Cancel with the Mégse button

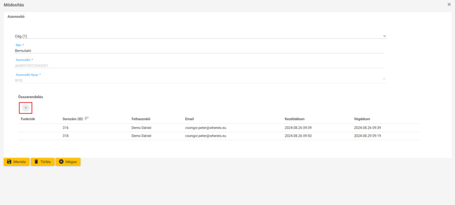pos(68,162)
